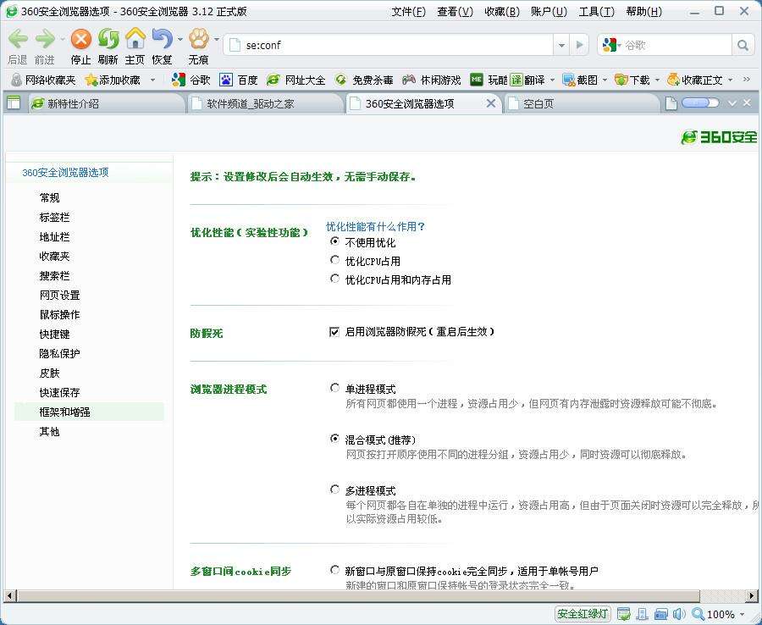This screenshot has width=762, height=625.
Task: Select 混合模式(推荐) radio option
Action: (334, 439)
